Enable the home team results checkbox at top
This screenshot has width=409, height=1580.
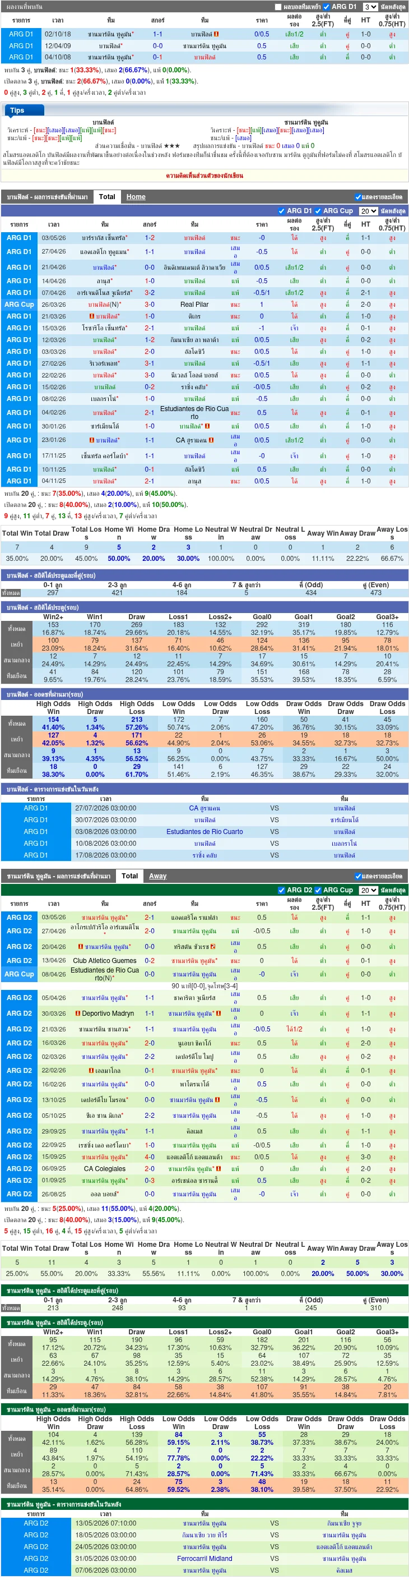(x=278, y=7)
